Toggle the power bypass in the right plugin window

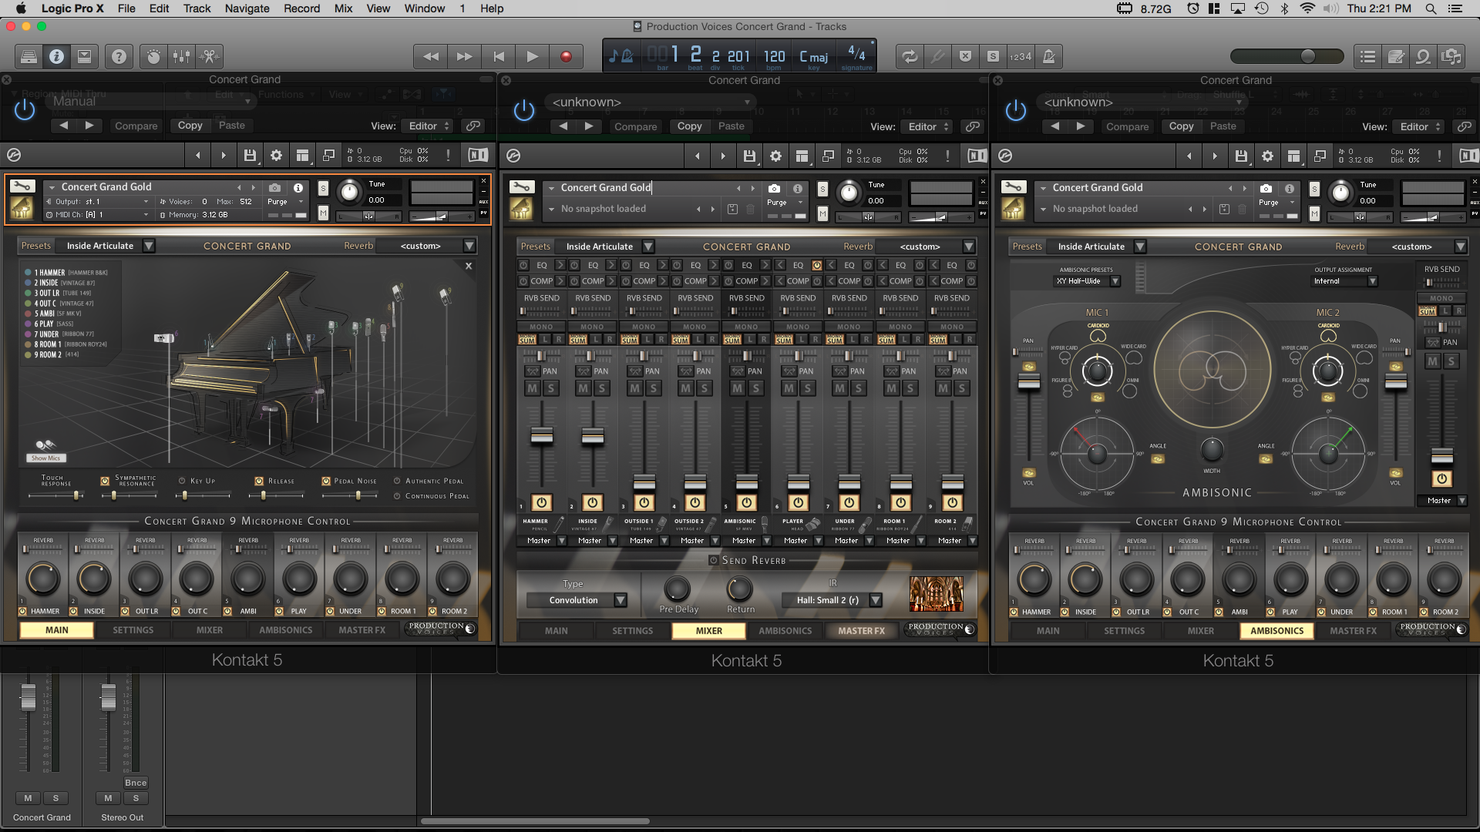tap(1016, 111)
